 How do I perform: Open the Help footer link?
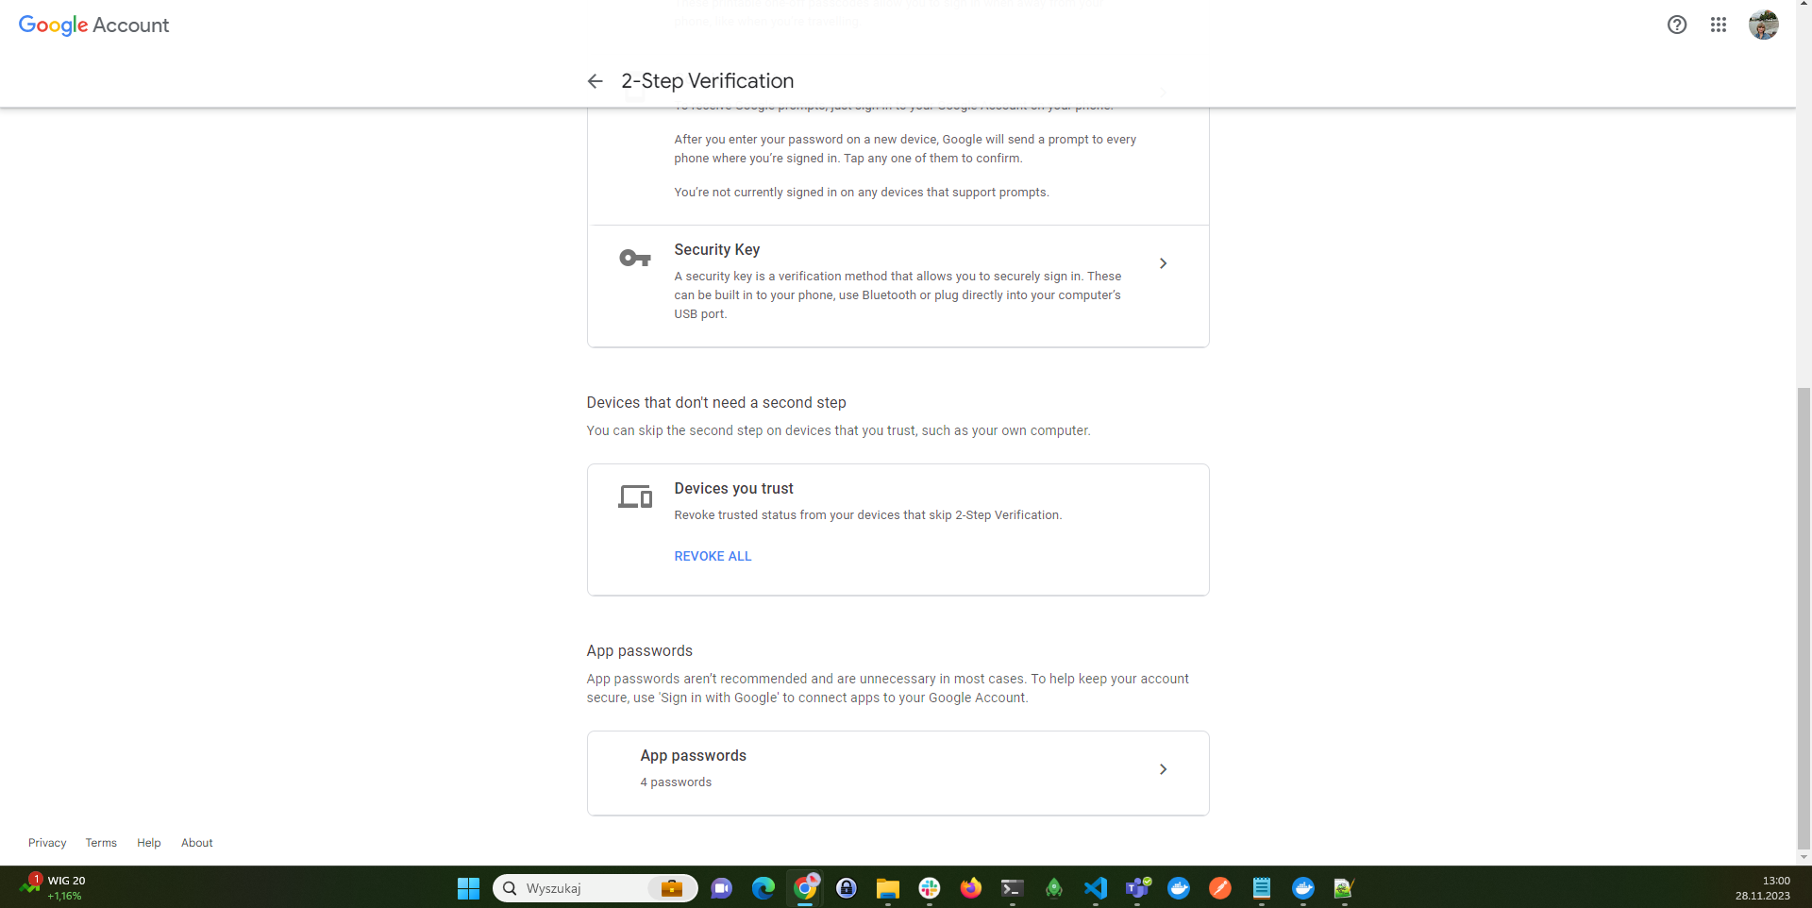(x=149, y=843)
